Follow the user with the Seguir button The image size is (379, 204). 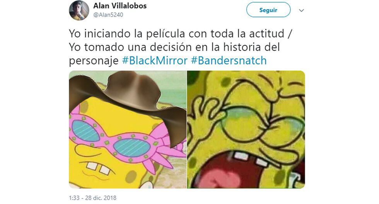point(268,10)
